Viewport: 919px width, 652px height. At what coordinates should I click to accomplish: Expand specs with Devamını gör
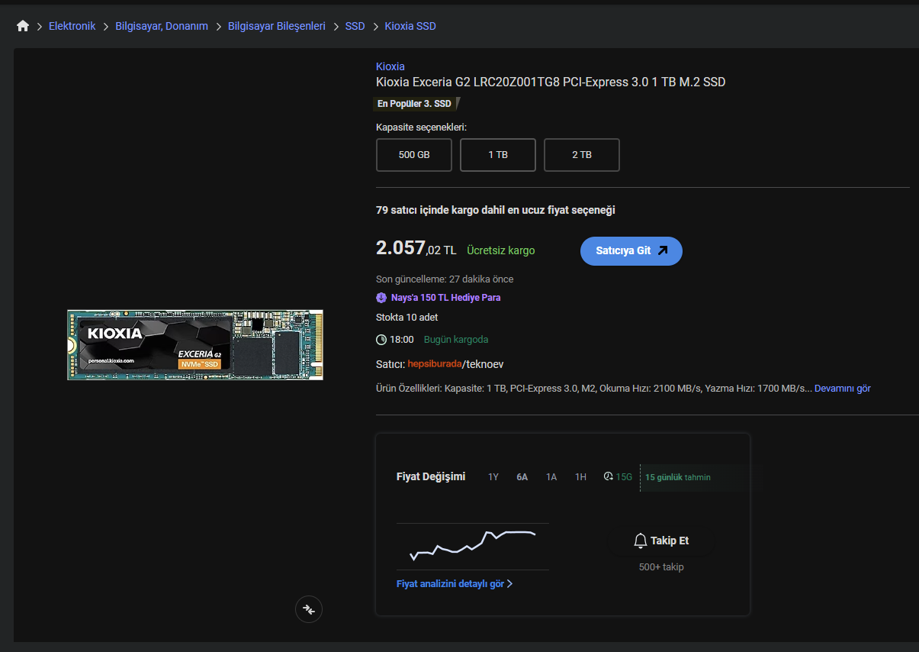(843, 389)
